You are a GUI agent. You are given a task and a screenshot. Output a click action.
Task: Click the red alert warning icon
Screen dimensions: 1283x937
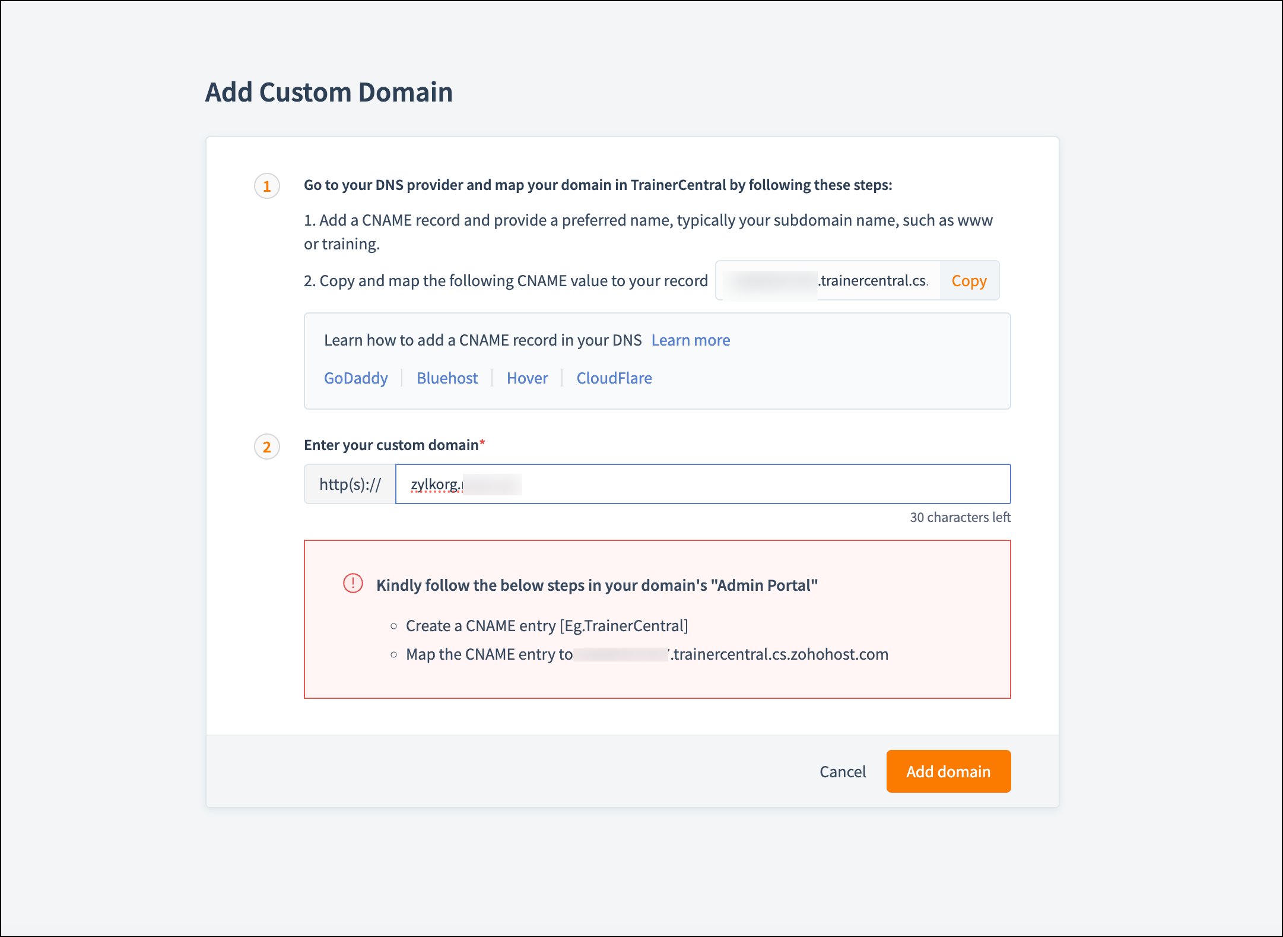coord(353,584)
